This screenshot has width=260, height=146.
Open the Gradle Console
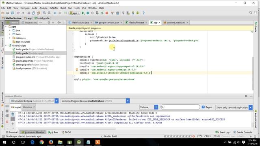243,132
